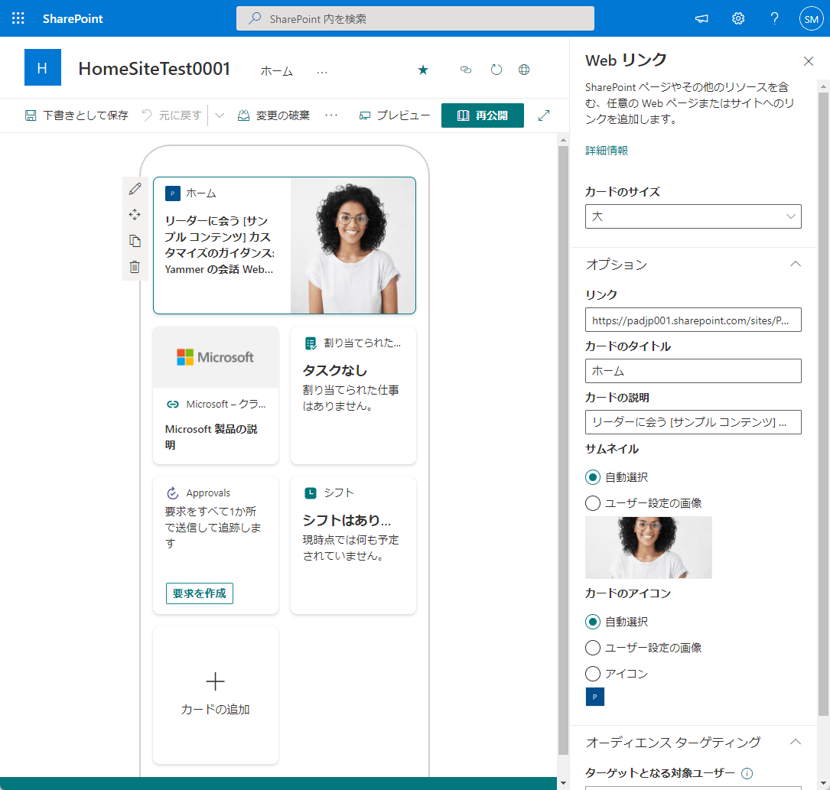Select thumbnail user-defined image radio button
The image size is (830, 790).
(593, 503)
